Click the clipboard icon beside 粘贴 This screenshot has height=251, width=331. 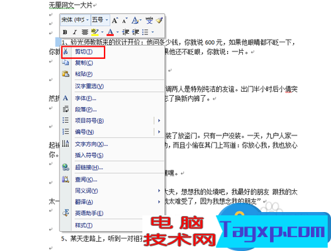pyautogui.click(x=66, y=74)
